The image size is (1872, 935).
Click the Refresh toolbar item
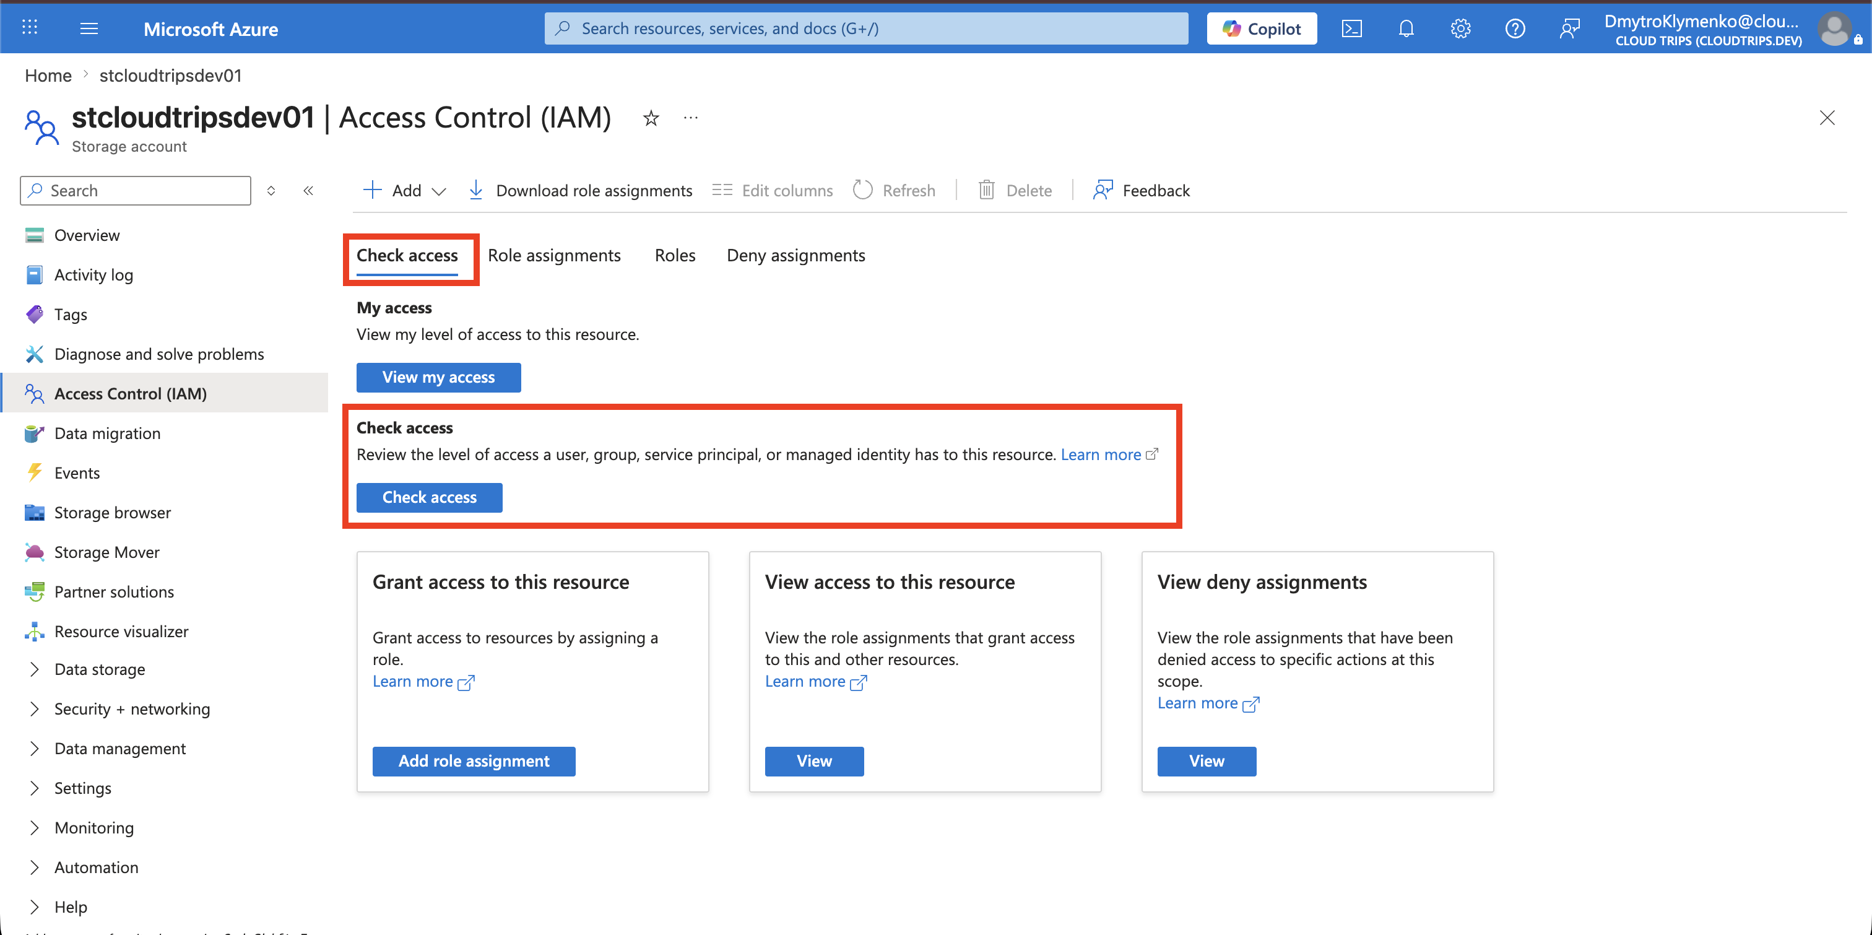pos(894,191)
